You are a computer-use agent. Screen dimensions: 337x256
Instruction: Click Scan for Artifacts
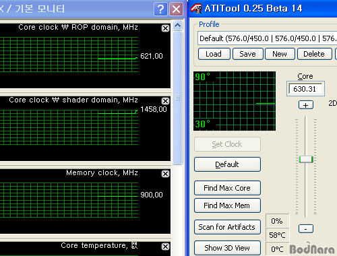click(227, 227)
